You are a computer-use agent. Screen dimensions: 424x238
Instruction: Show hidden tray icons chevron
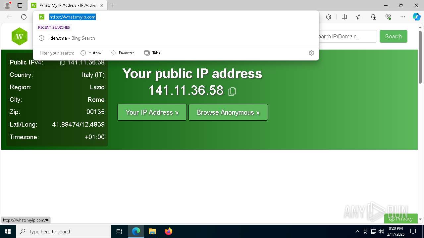pos(357,231)
